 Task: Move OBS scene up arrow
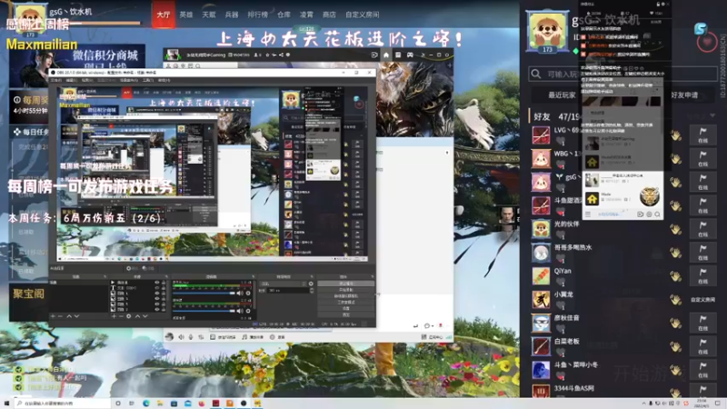[x=69, y=316]
